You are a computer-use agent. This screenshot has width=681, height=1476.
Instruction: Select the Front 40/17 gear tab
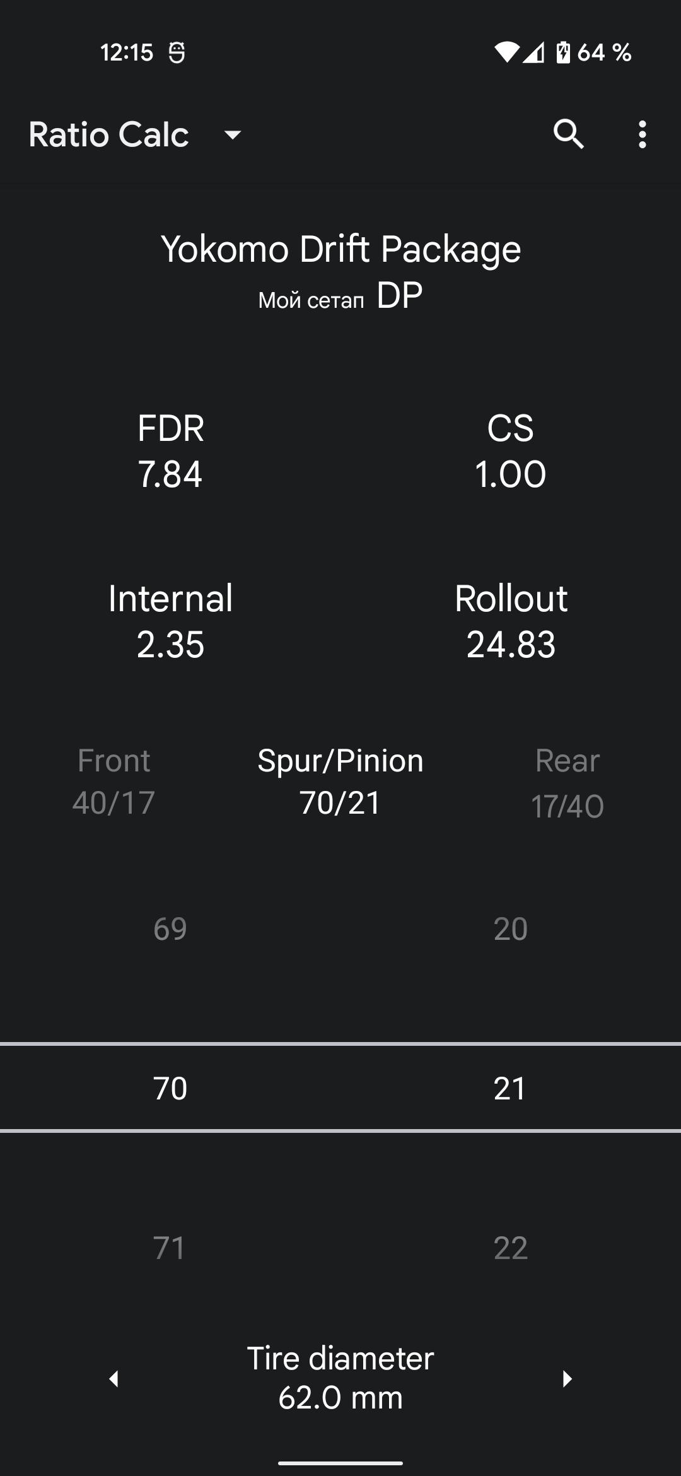113,781
